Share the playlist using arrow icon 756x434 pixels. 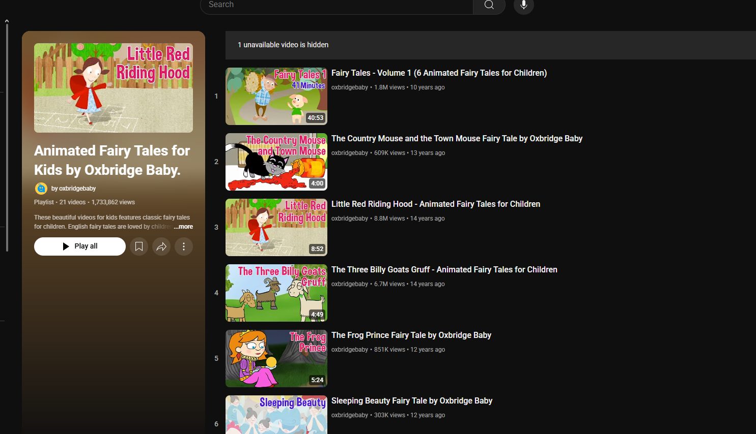[161, 246]
